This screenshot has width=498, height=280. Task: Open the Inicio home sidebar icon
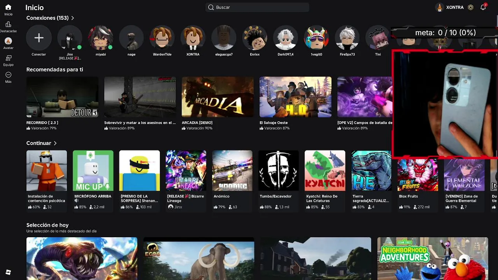(8, 7)
